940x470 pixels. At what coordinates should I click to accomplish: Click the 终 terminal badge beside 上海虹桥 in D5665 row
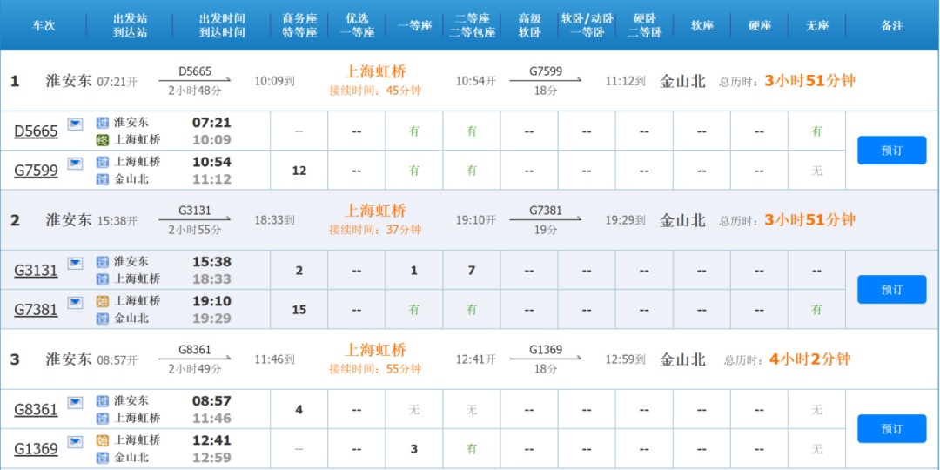[103, 140]
